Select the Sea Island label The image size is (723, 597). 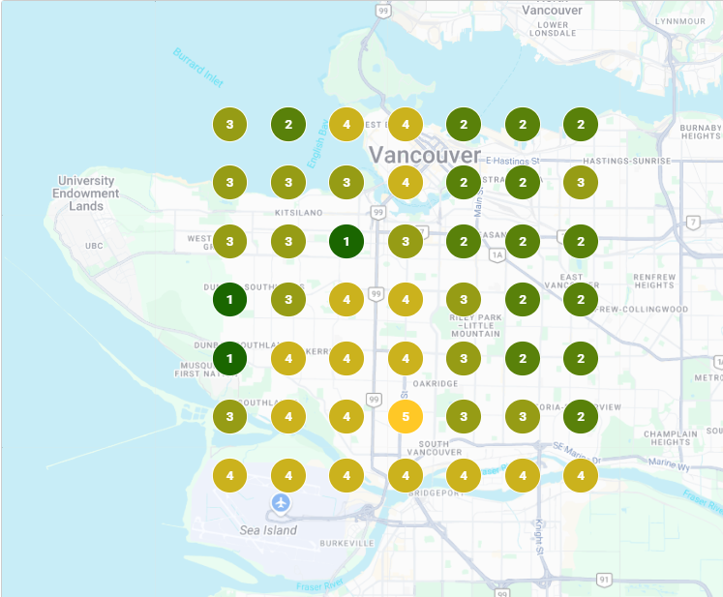268,530
